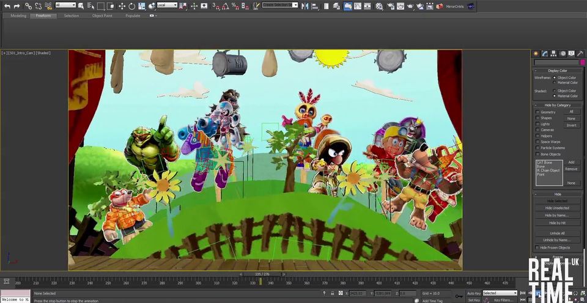The width and height of the screenshot is (587, 303).
Task: Select Wireframe Object Color radio button
Action: pyautogui.click(x=555, y=78)
